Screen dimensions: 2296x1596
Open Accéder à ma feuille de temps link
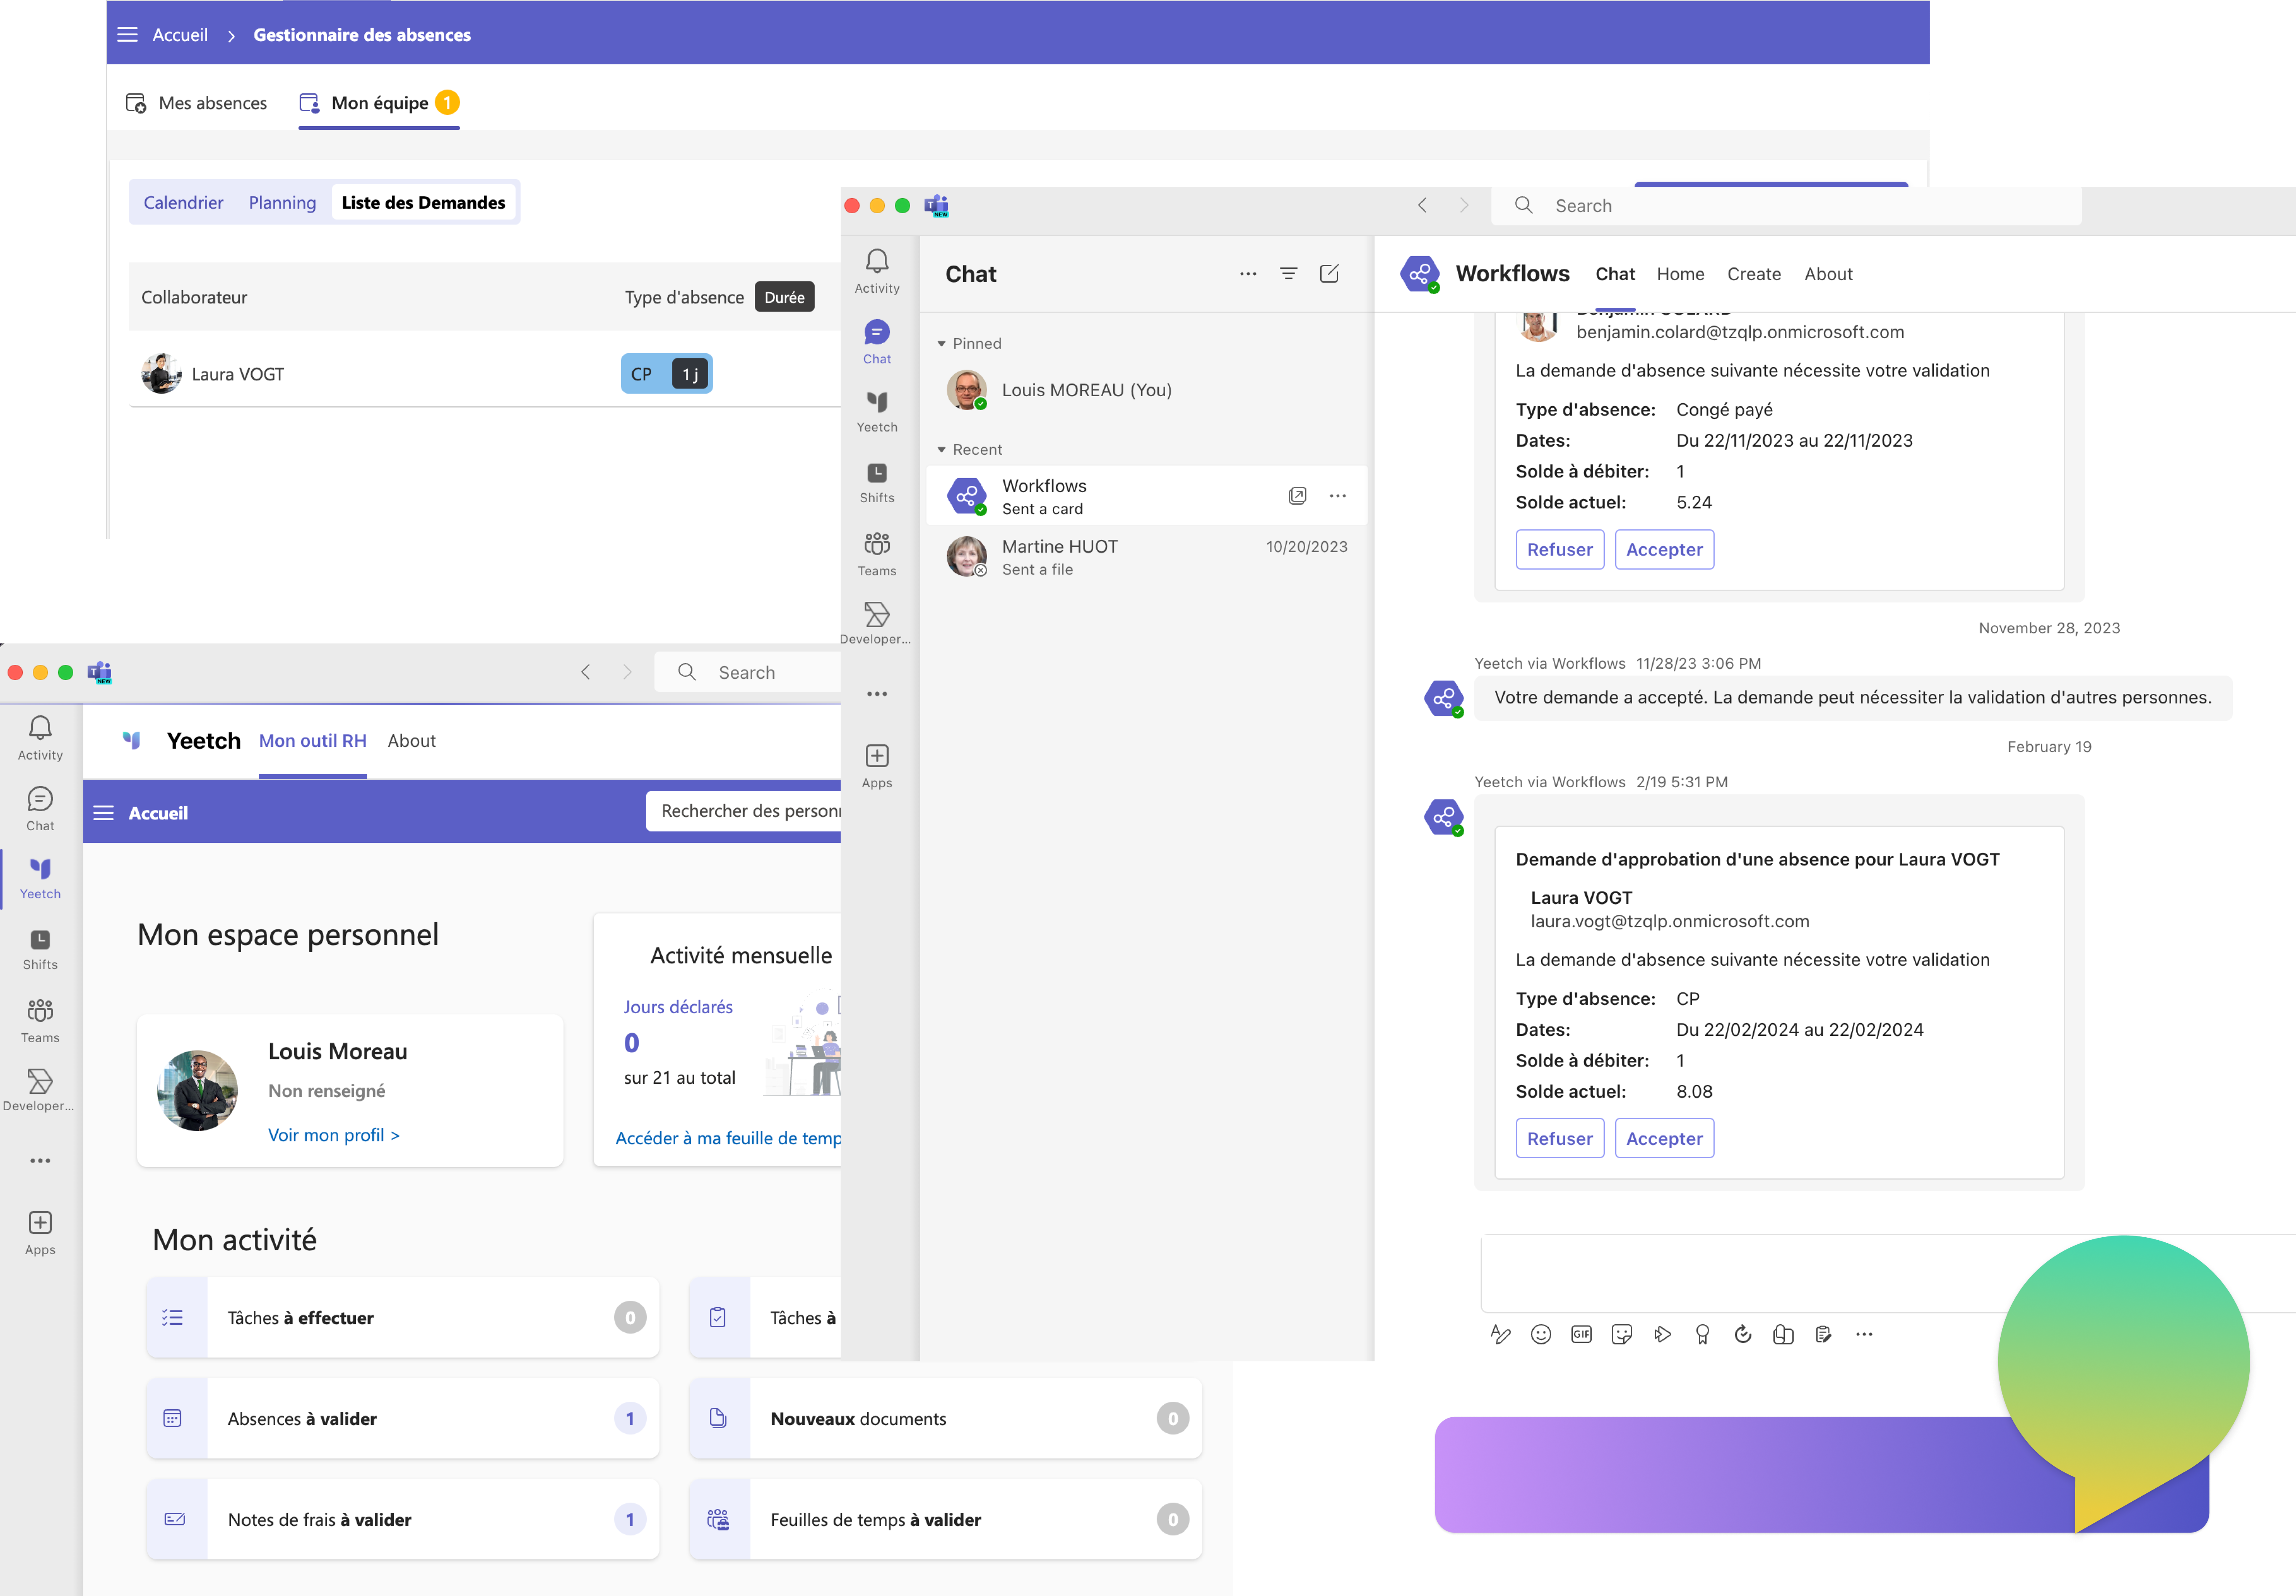click(727, 1138)
